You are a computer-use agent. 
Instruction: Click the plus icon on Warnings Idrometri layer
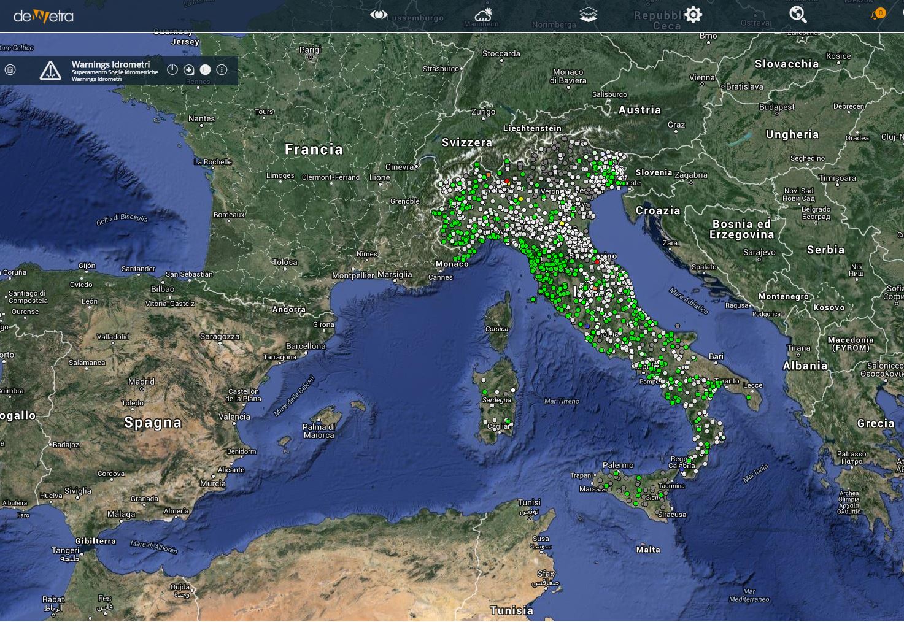click(x=189, y=70)
